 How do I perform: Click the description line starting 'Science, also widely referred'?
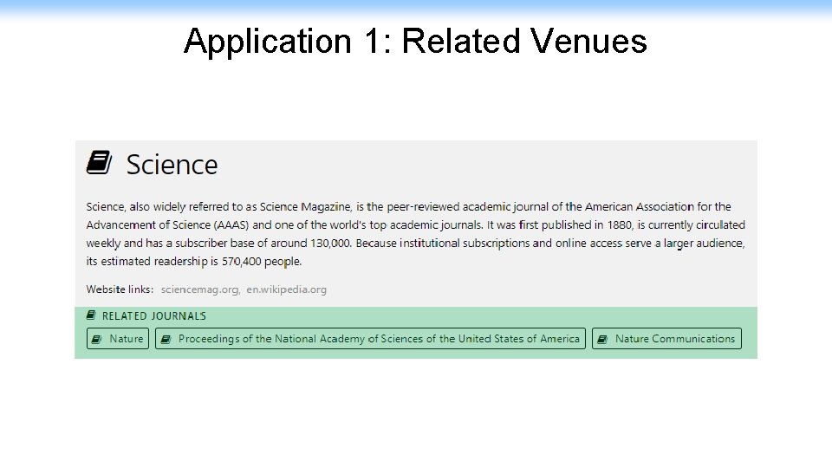point(408,206)
